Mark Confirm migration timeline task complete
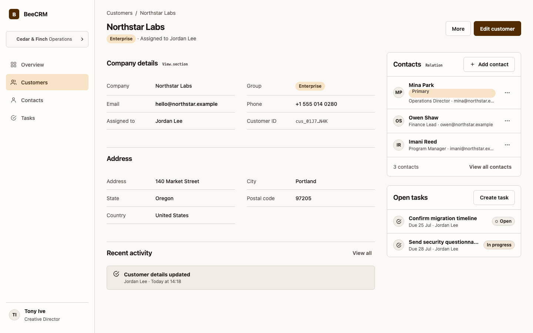533x333 pixels. click(x=399, y=221)
